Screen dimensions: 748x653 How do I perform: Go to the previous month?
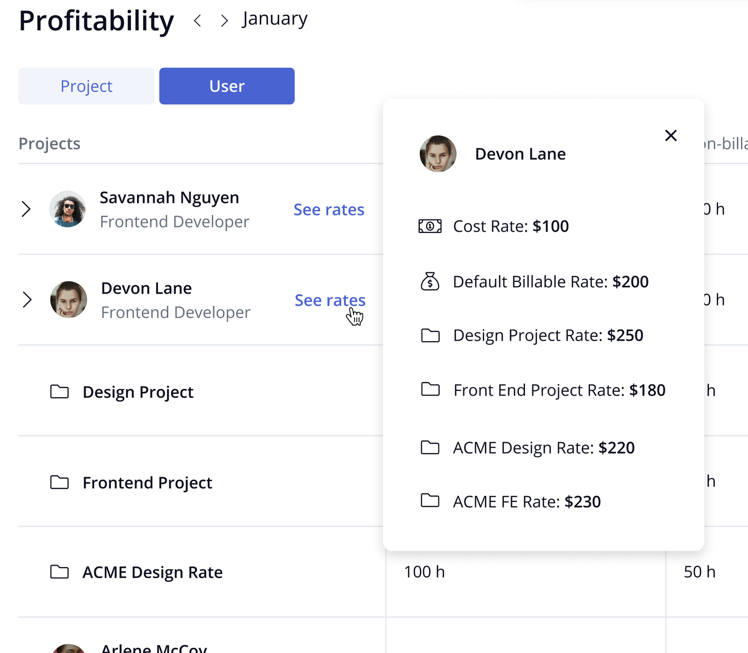[x=198, y=21]
